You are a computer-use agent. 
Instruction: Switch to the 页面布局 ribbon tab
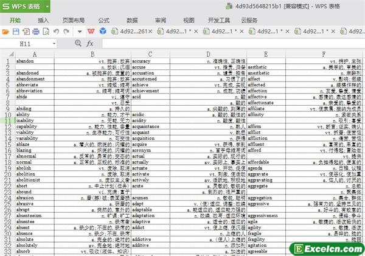tap(74, 21)
